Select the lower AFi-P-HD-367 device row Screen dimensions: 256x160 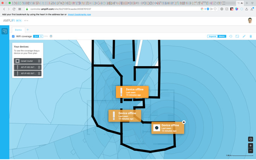(28, 73)
